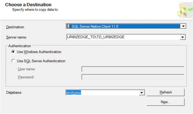Click the 'Choose a Destination' heading

click(x=28, y=5)
